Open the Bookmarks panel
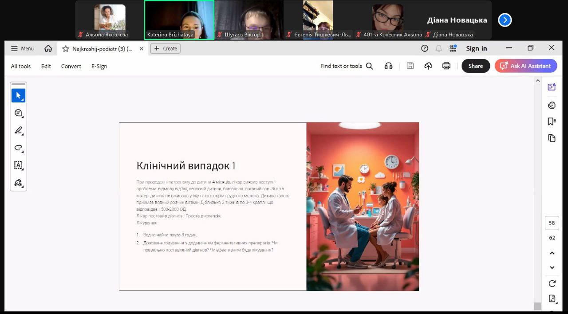The width and height of the screenshot is (568, 314). pyautogui.click(x=552, y=122)
